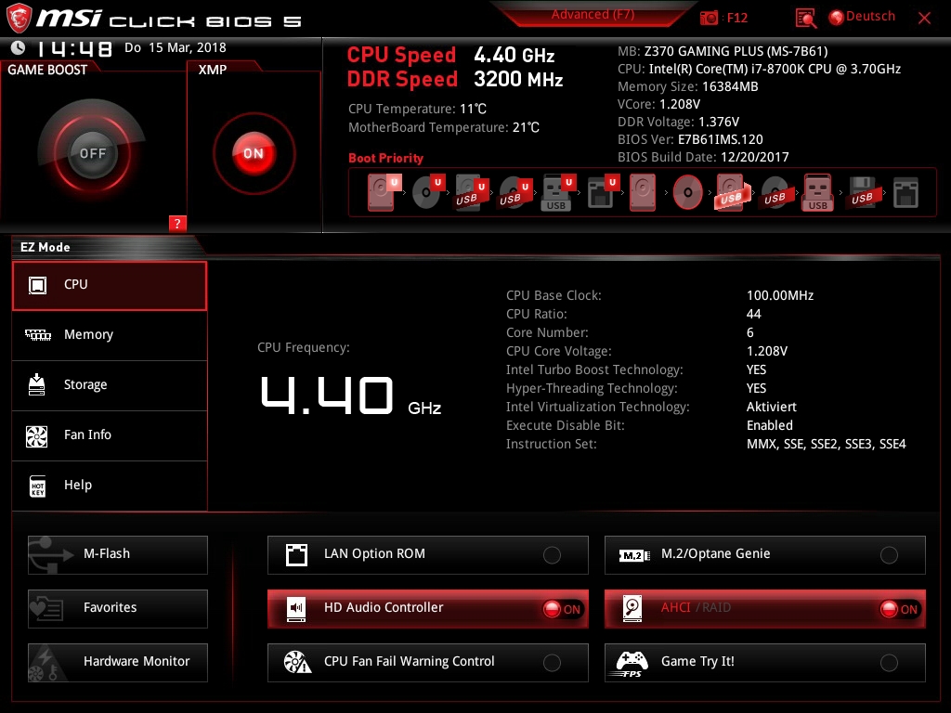Image resolution: width=951 pixels, height=713 pixels.
Task: Take a screenshot with the F12 camera icon
Action: [709, 18]
